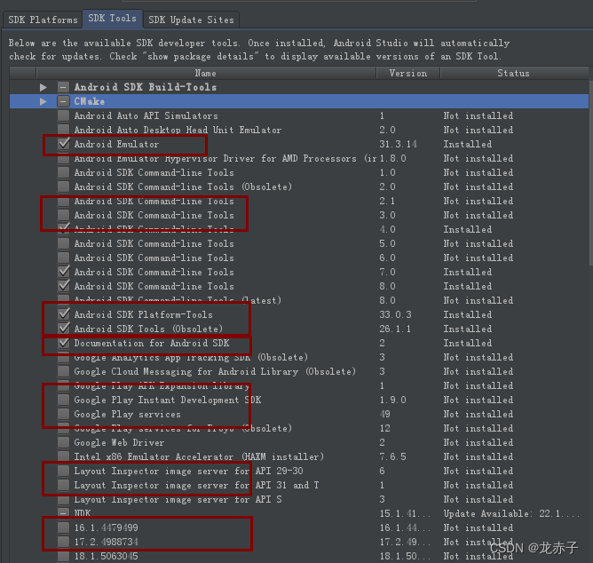Click the tools list vertical scrollbar

coord(590,174)
